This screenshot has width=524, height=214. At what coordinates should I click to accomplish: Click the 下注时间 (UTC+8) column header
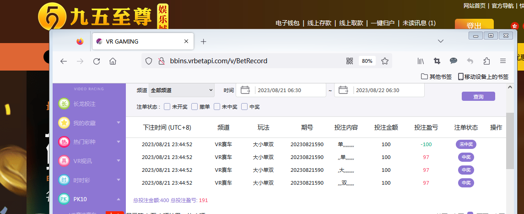[x=167, y=127]
